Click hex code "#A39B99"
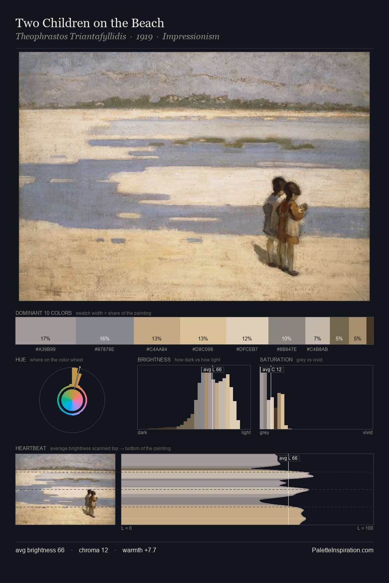 tap(46, 349)
